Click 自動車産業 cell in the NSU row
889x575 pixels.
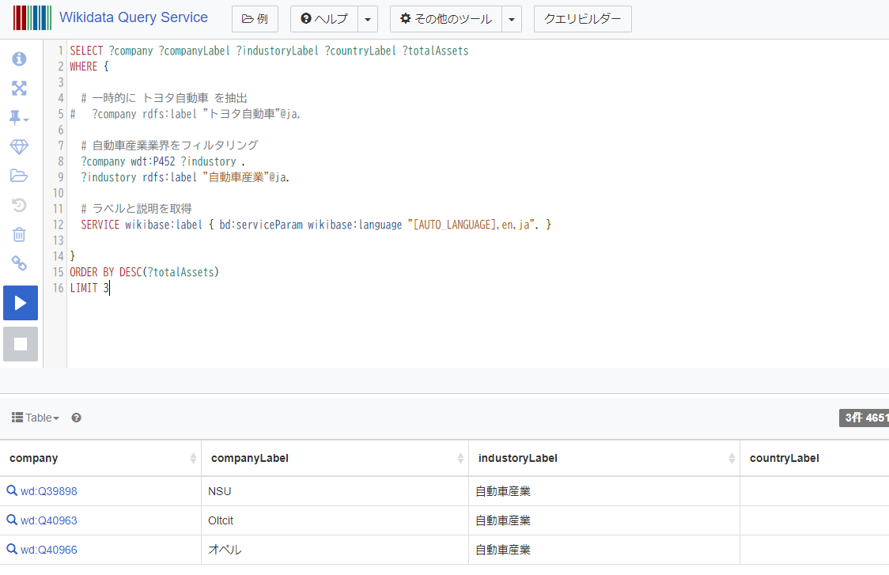click(604, 491)
